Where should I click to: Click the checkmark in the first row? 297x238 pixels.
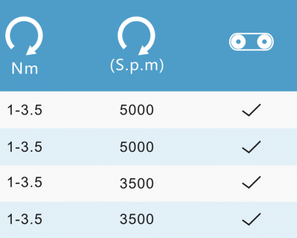pos(251,110)
